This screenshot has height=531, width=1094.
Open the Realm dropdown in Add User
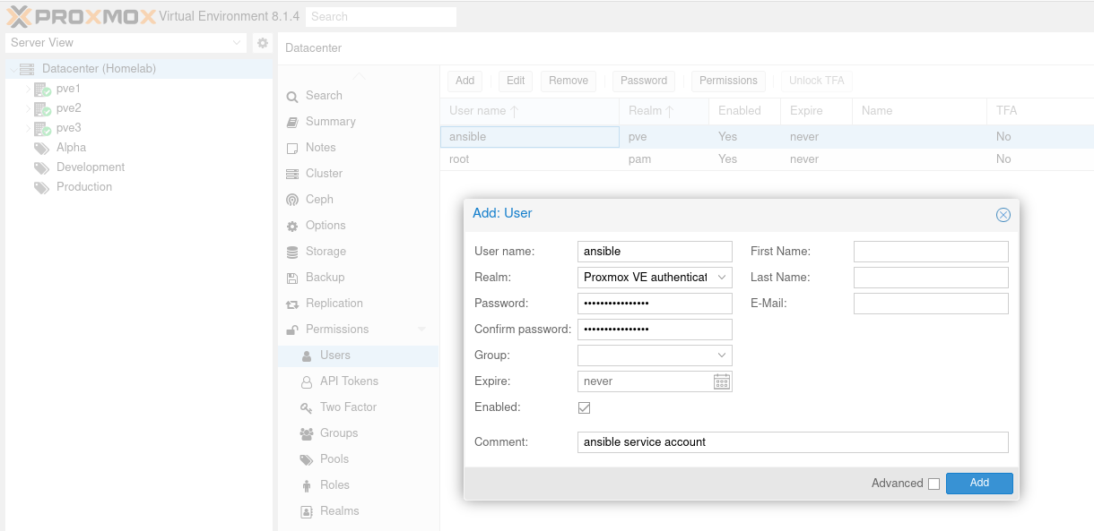(722, 278)
